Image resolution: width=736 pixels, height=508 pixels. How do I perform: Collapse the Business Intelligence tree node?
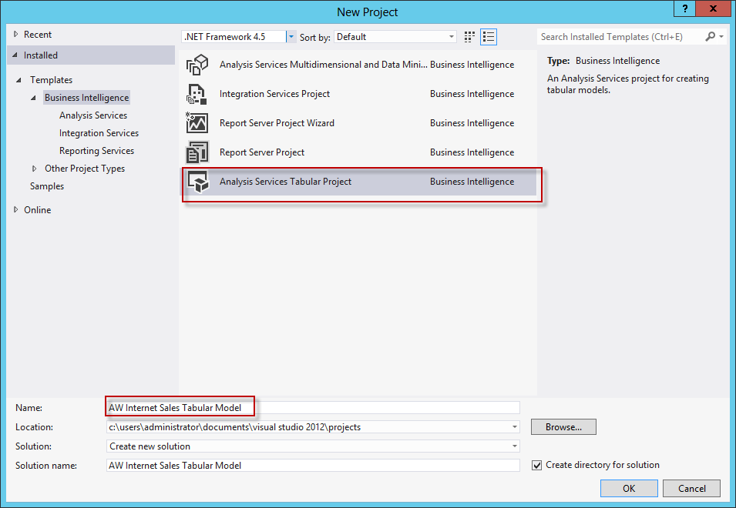(33, 98)
